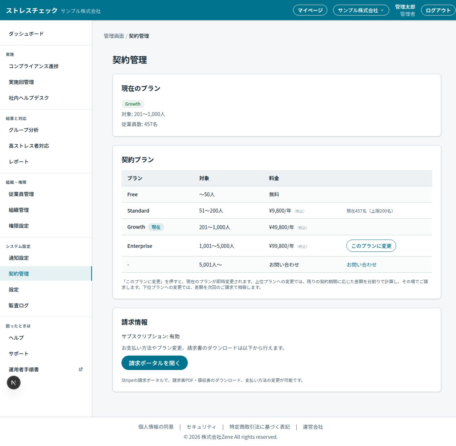Viewport: 456px width, 446px height.
Task: Click the 従業員数: 457名 text
Action: tap(140, 124)
